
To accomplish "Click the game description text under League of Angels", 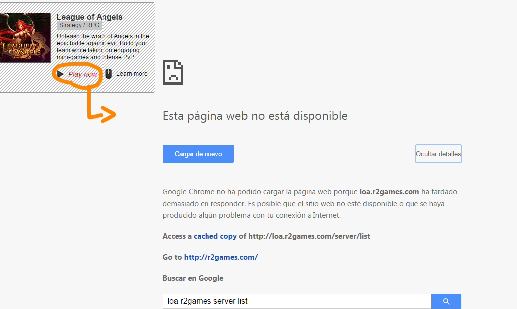I will pyautogui.click(x=103, y=47).
